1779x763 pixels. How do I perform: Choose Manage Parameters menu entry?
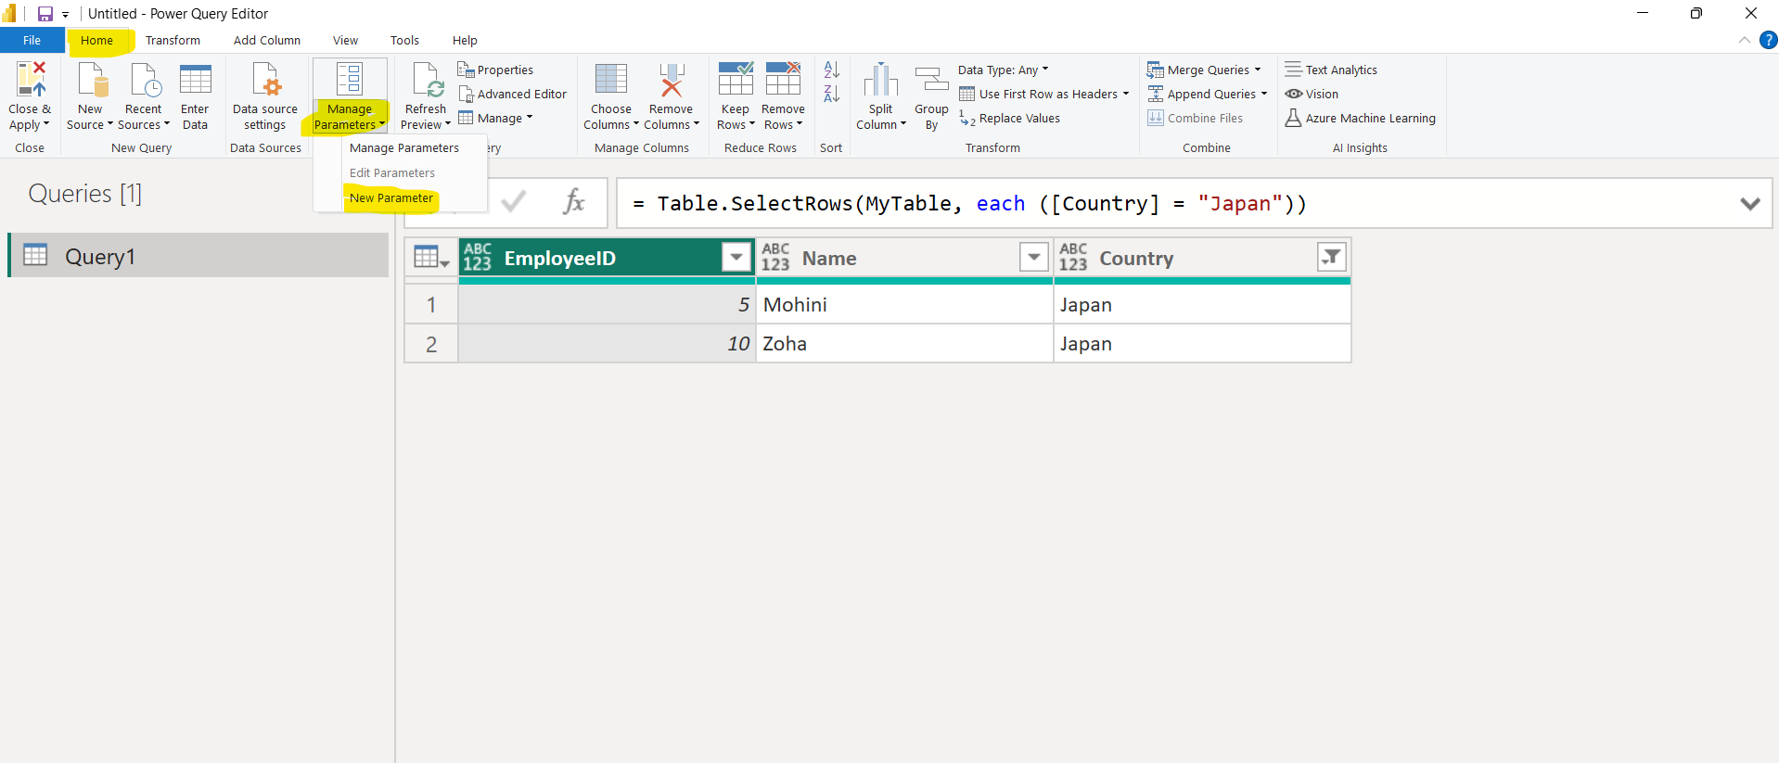403,148
